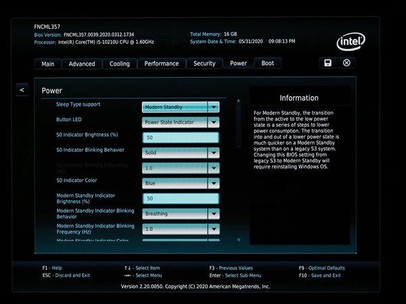This screenshot has width=406, height=304.
Task: Open the Cooling tab
Action: [x=120, y=64]
